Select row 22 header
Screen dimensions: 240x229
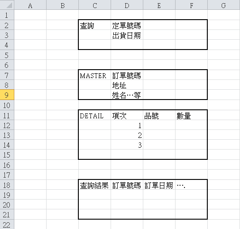point(7,225)
